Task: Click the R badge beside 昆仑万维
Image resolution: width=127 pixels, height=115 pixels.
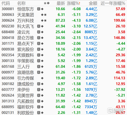Action: pos(39,38)
